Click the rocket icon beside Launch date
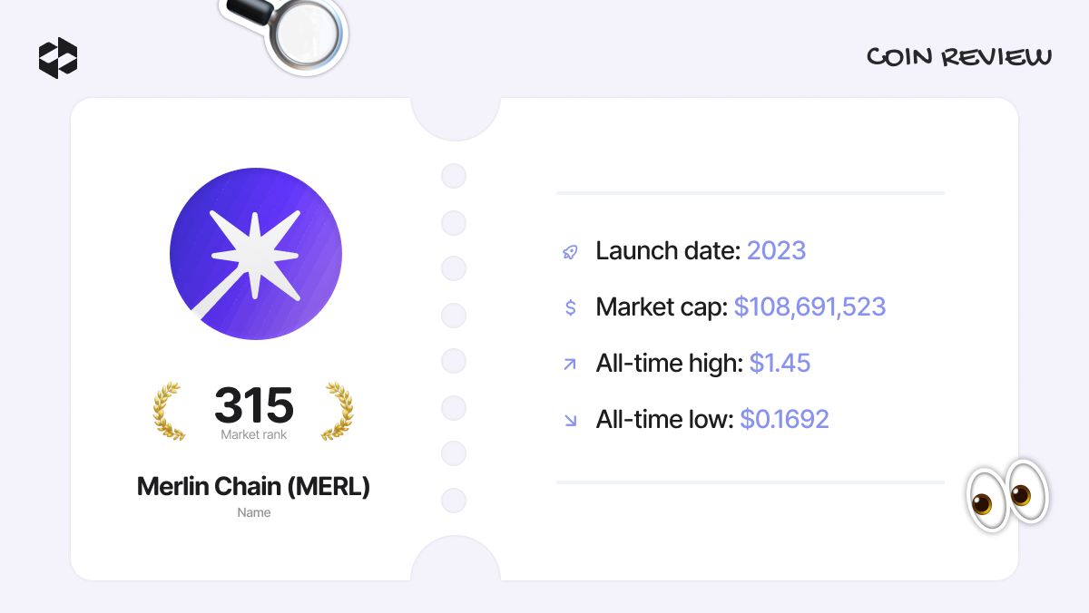 [570, 251]
